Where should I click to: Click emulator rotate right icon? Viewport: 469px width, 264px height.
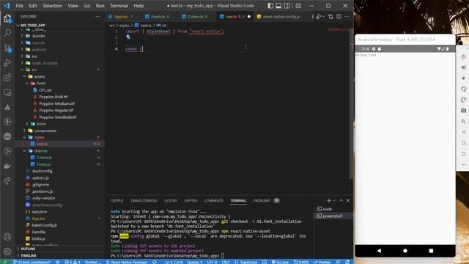(x=463, y=100)
